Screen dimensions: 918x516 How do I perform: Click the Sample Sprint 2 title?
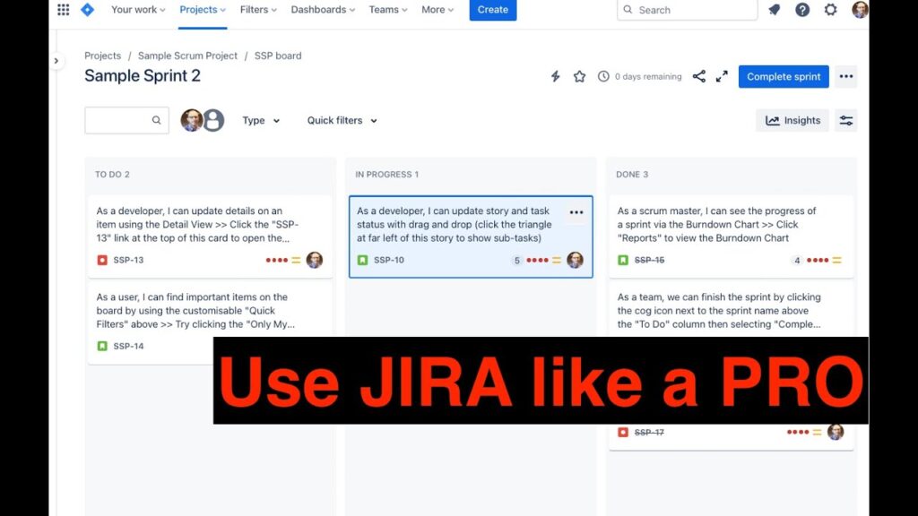tap(143, 75)
